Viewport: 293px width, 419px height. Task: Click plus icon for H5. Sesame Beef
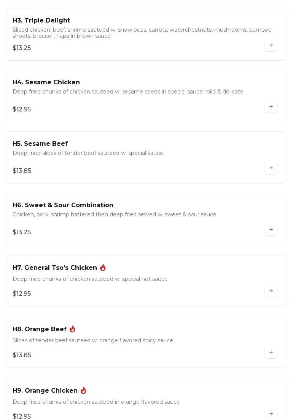pyautogui.click(x=271, y=168)
